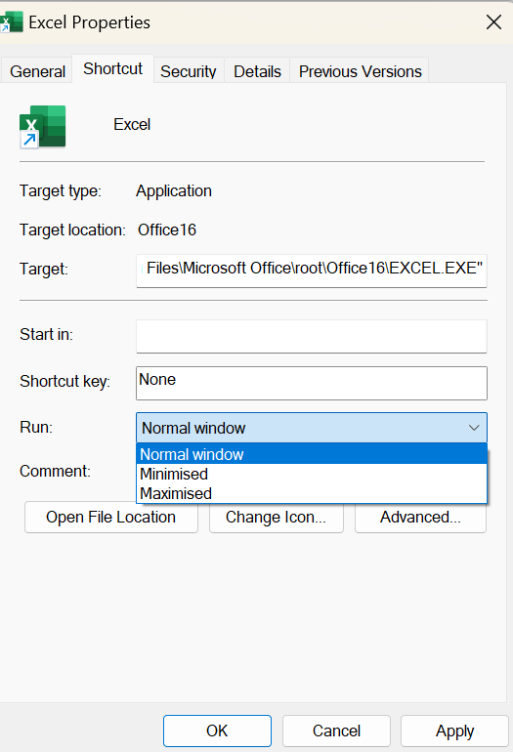
Task: Click the Shortcut key field showing None
Action: [x=312, y=383]
